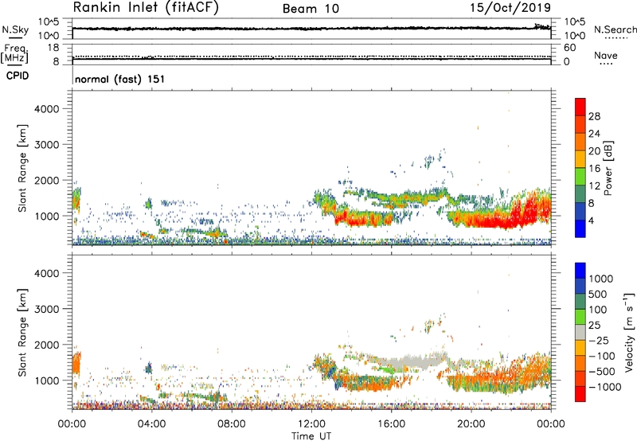
Task: Click the 'N.Search' legend label
Action: click(616, 29)
